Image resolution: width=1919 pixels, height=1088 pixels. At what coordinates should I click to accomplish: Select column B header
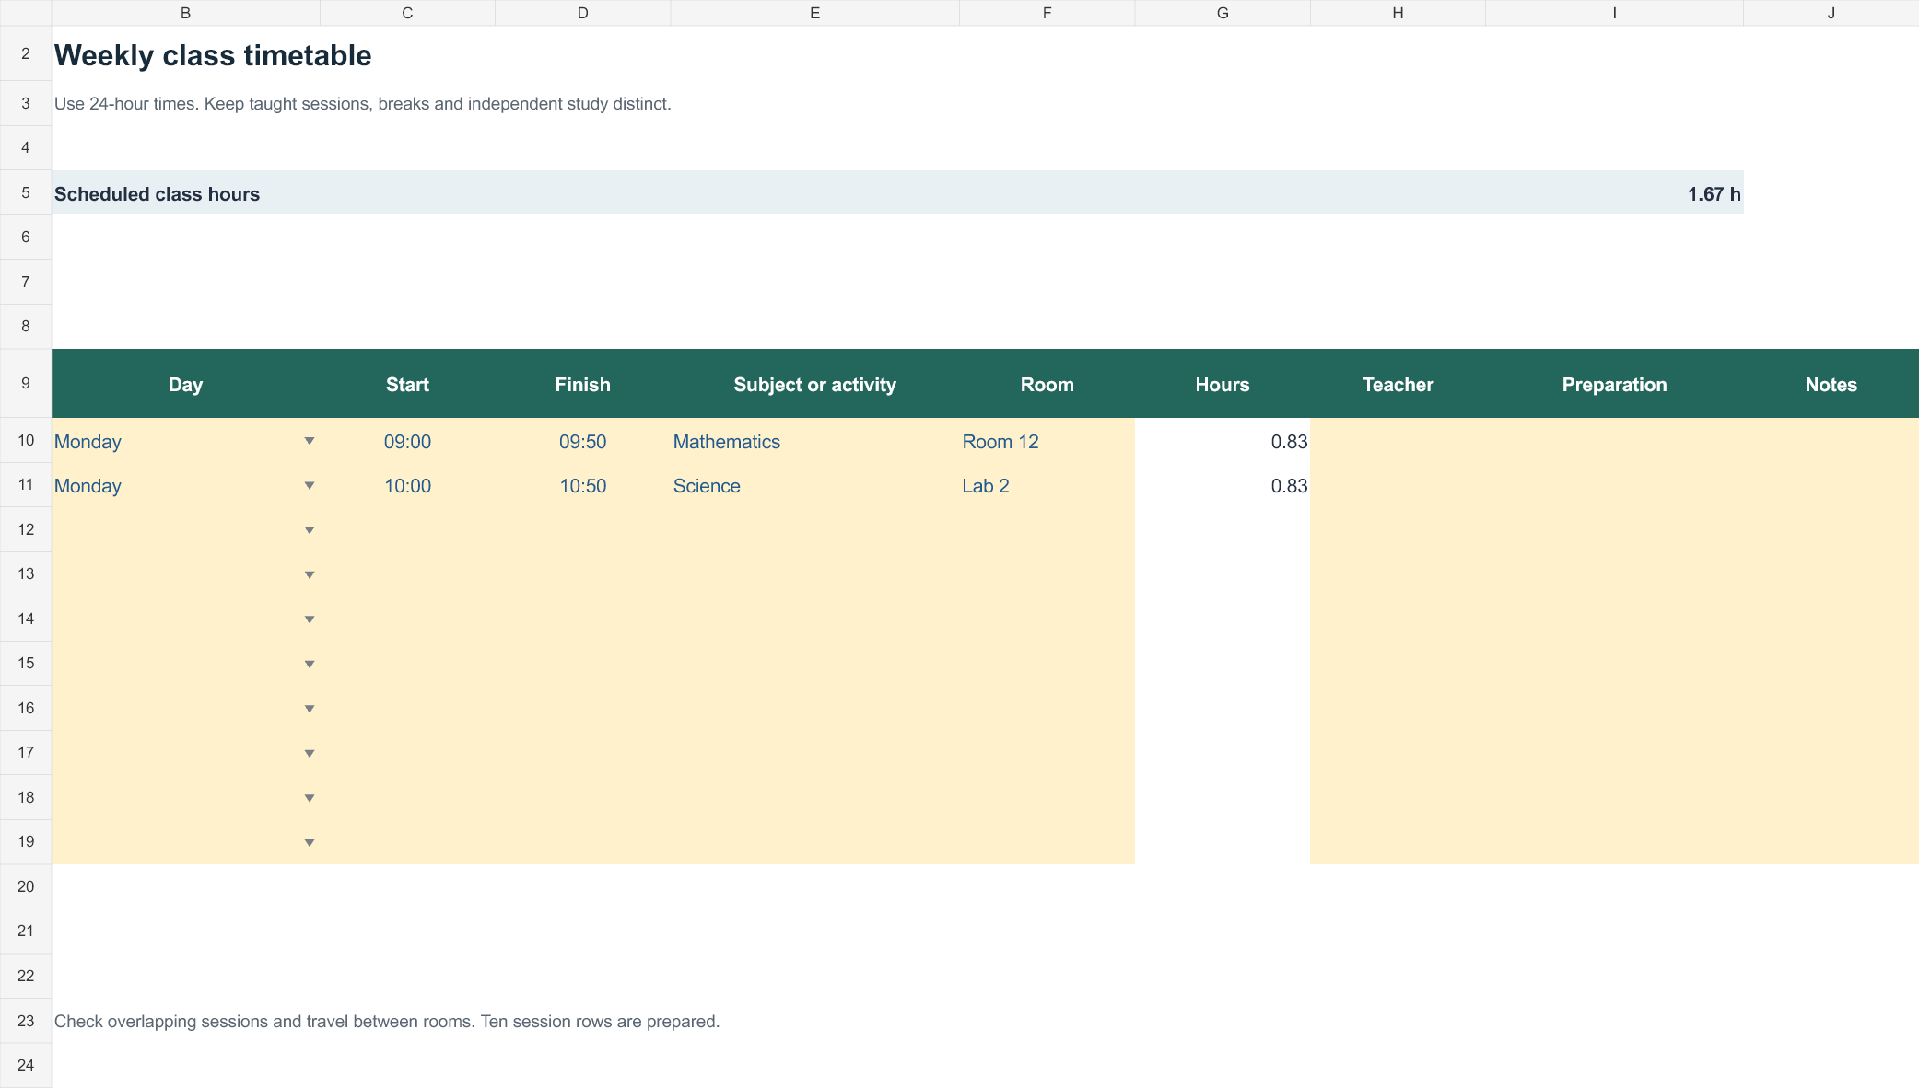coord(185,13)
